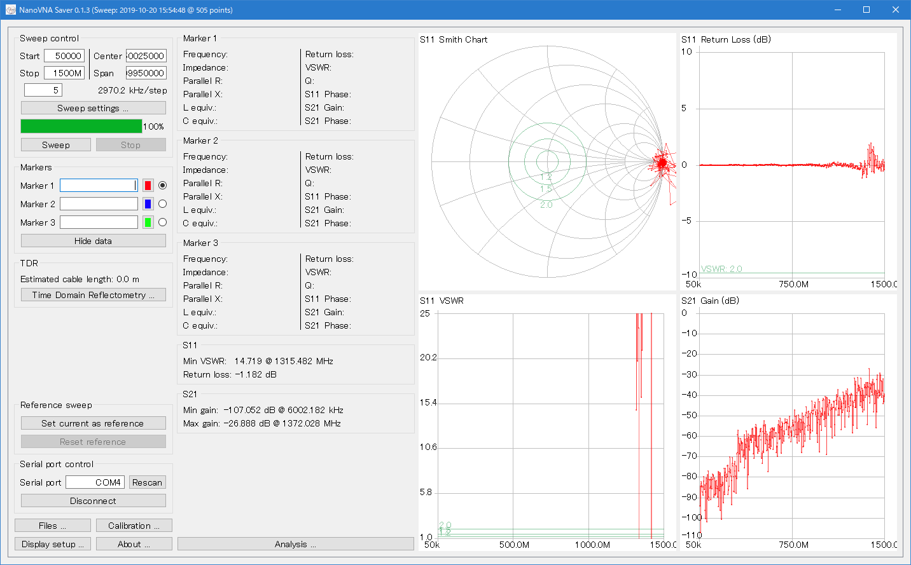911x565 pixels.
Task: Click the 2970.2 kHz/step label
Action: tap(132, 90)
